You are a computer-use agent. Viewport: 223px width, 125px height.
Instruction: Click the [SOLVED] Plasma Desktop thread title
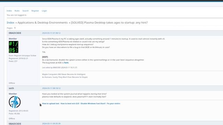pyautogui.click(x=109, y=23)
